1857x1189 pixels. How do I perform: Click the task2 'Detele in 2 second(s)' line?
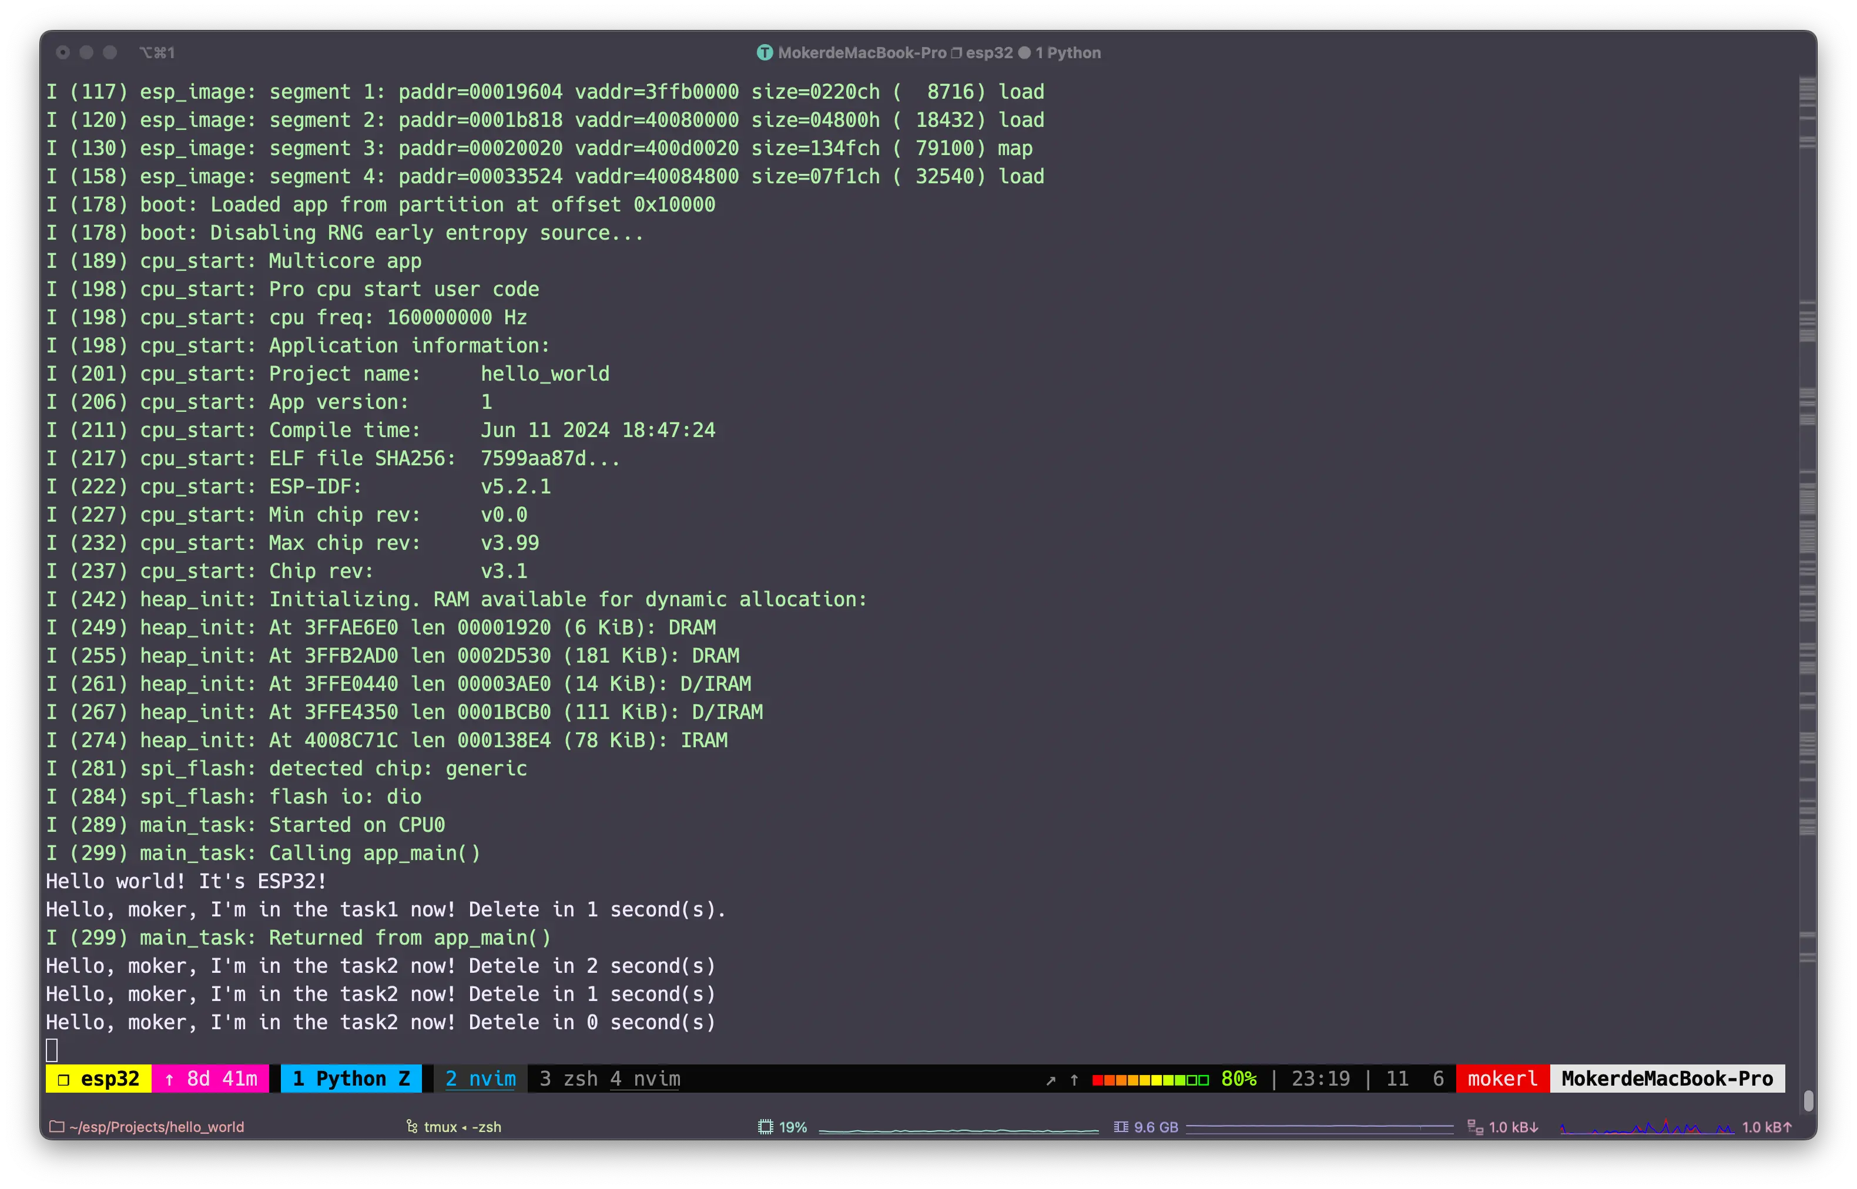click(x=381, y=966)
